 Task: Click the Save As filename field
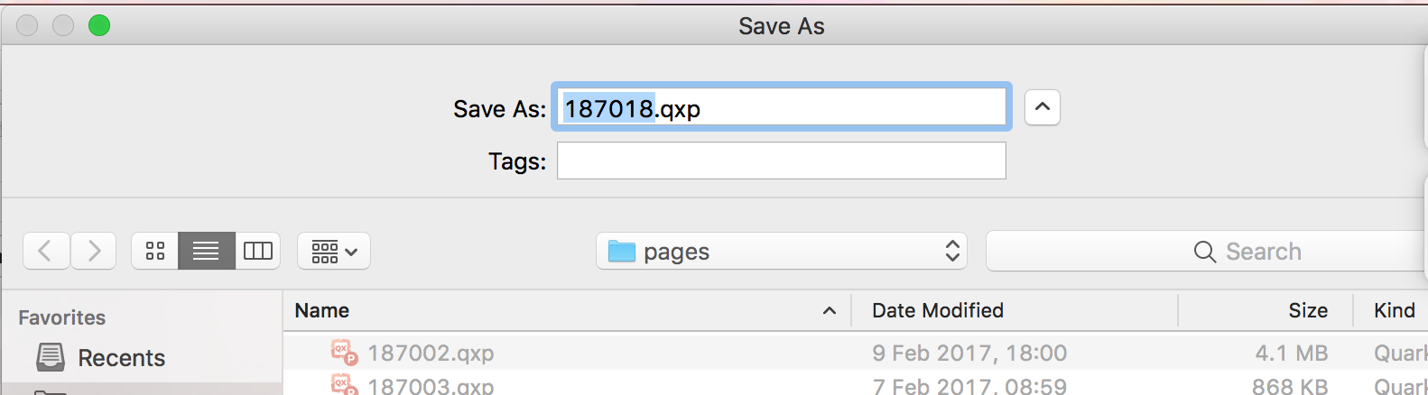point(782,107)
